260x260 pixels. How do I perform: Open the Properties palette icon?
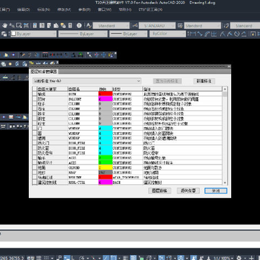[x=35, y=25]
